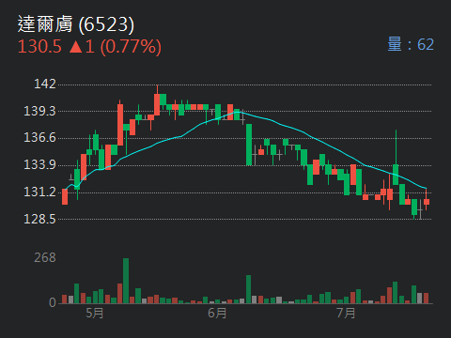Click the 0 volume axis label

[x=53, y=302]
